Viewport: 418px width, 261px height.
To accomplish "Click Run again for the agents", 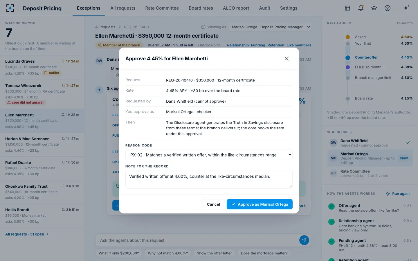I will click(x=398, y=194).
